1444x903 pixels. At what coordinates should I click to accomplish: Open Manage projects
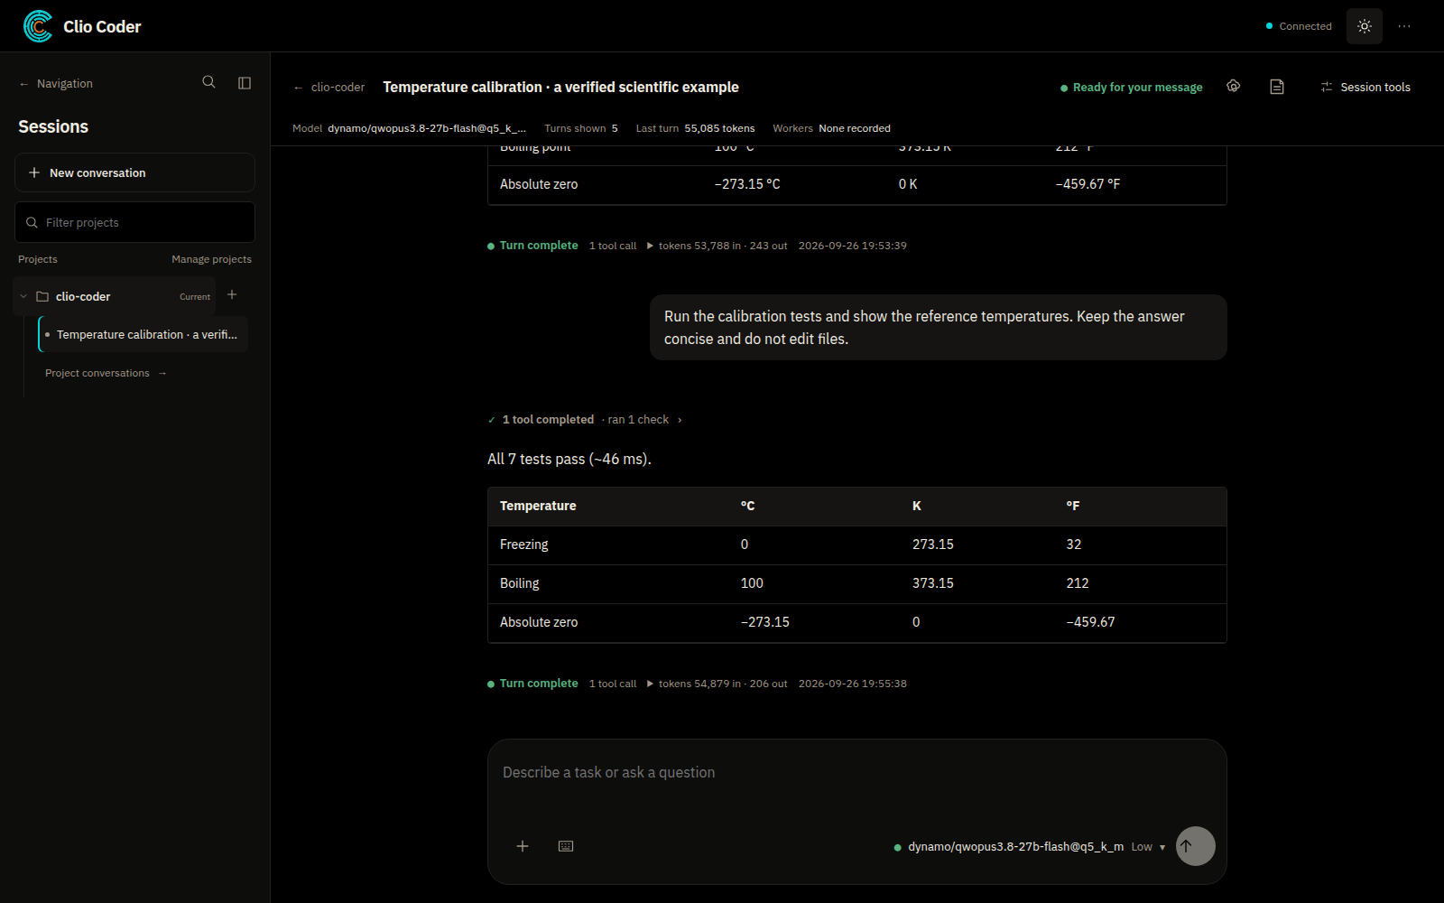click(211, 259)
